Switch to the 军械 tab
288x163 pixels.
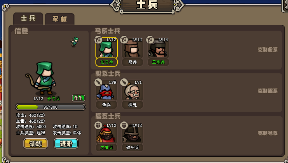[x=59, y=19]
